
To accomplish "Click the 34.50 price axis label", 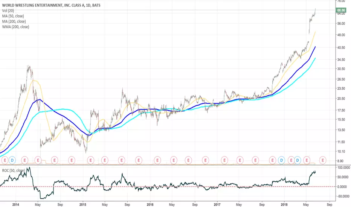I will 341,59.
